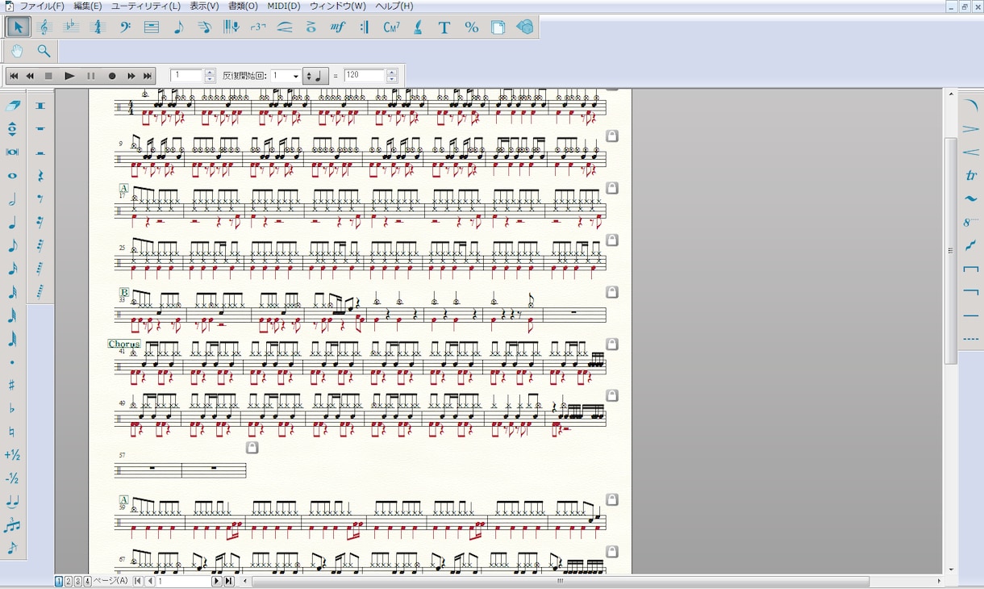This screenshot has height=589, width=984.
Task: Select the arrow Selection tool
Action: coord(18,27)
